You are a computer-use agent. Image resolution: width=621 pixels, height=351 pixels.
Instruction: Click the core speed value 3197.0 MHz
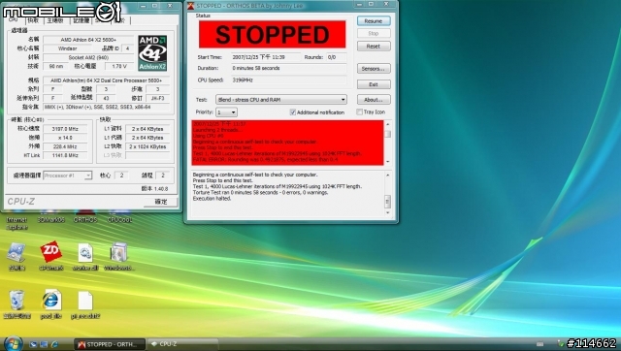tap(65, 129)
